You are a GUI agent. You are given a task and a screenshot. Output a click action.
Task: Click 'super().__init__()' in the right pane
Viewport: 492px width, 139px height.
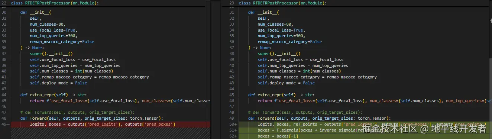[279, 54]
